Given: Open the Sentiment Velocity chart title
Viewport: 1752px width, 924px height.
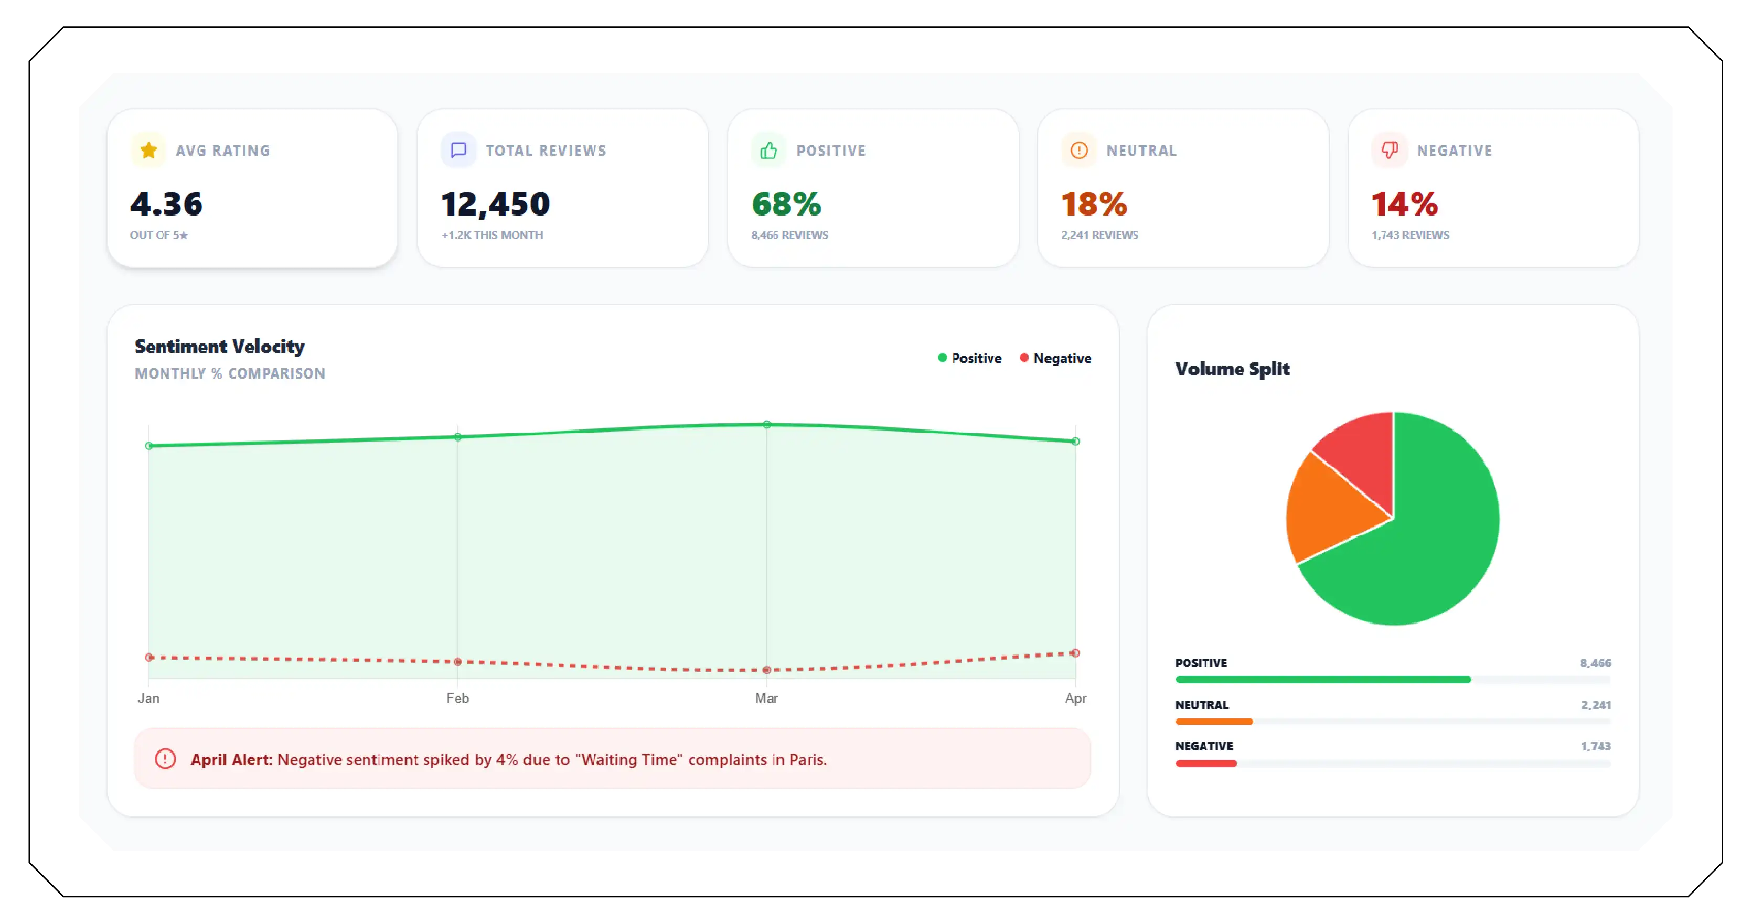Looking at the screenshot, I should (x=219, y=346).
